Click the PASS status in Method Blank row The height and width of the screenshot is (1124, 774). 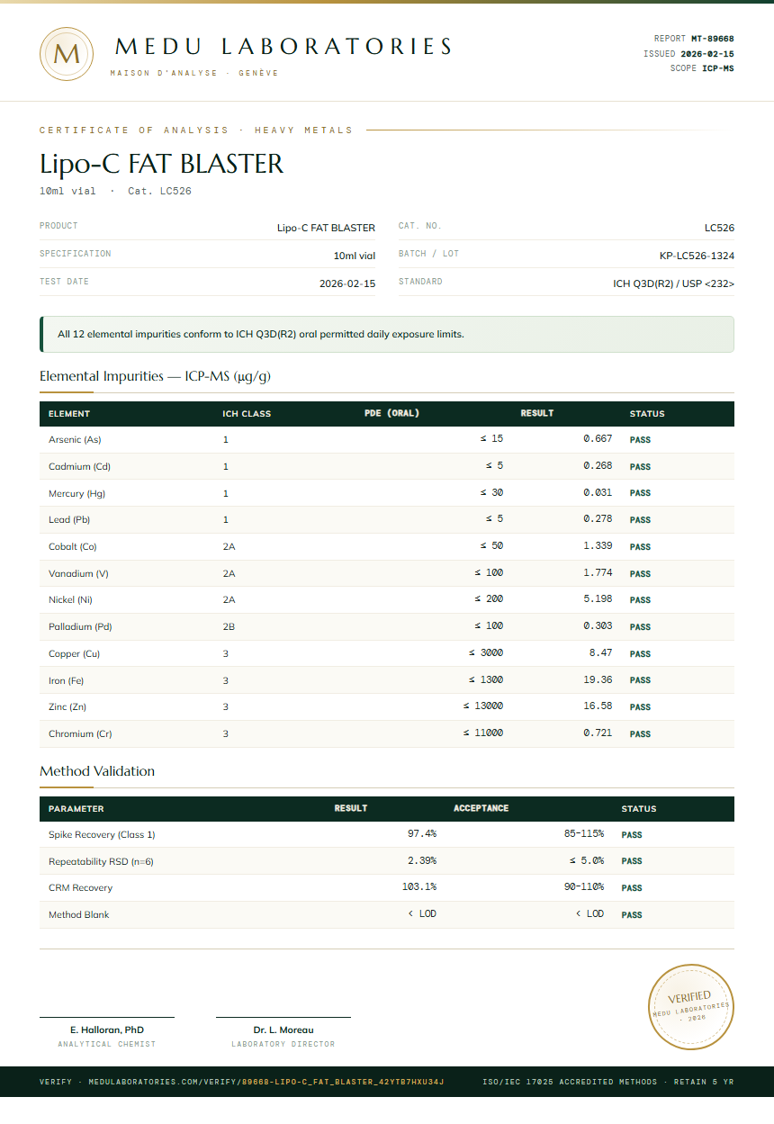632,915
